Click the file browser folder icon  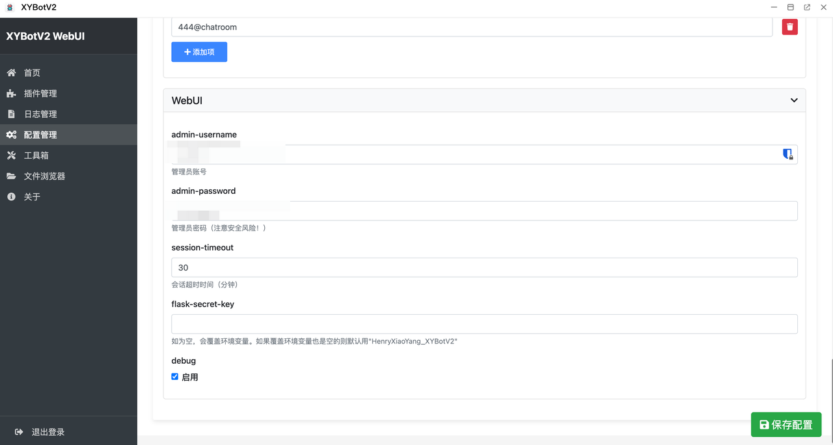click(x=11, y=176)
